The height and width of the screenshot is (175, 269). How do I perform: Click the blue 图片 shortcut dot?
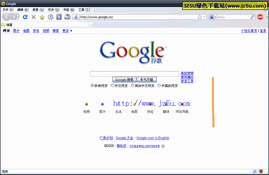103,104
